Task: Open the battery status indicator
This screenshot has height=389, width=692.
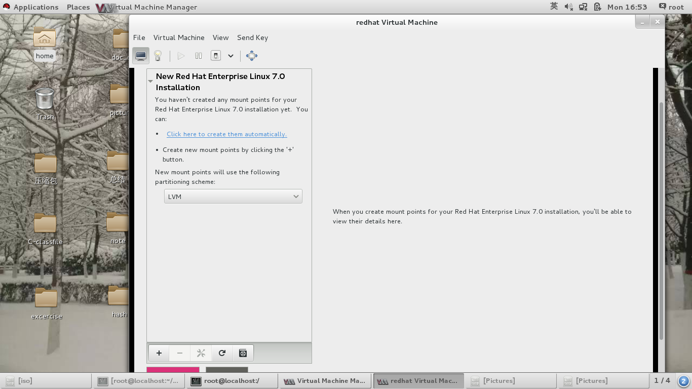Action: (598, 7)
